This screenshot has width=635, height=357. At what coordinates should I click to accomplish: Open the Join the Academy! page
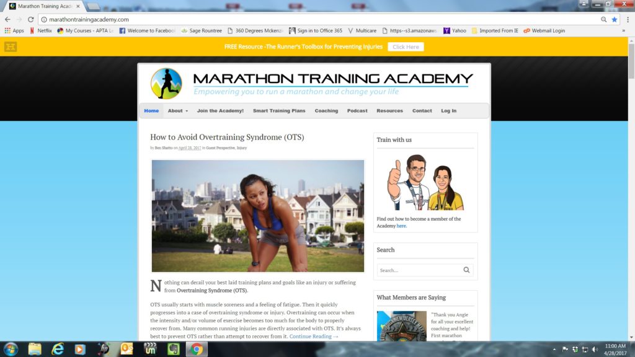pos(220,110)
